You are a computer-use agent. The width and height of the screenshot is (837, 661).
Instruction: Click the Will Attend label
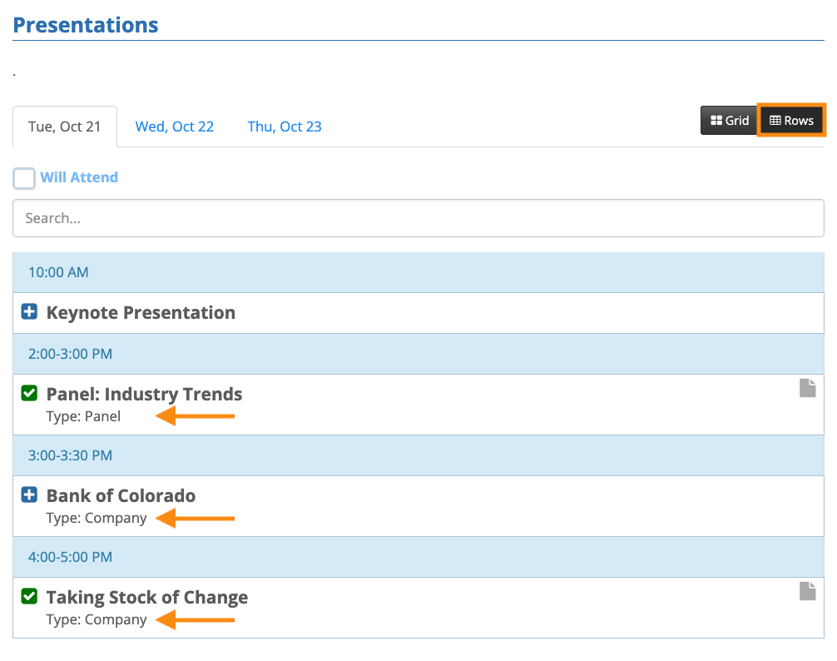click(x=79, y=177)
